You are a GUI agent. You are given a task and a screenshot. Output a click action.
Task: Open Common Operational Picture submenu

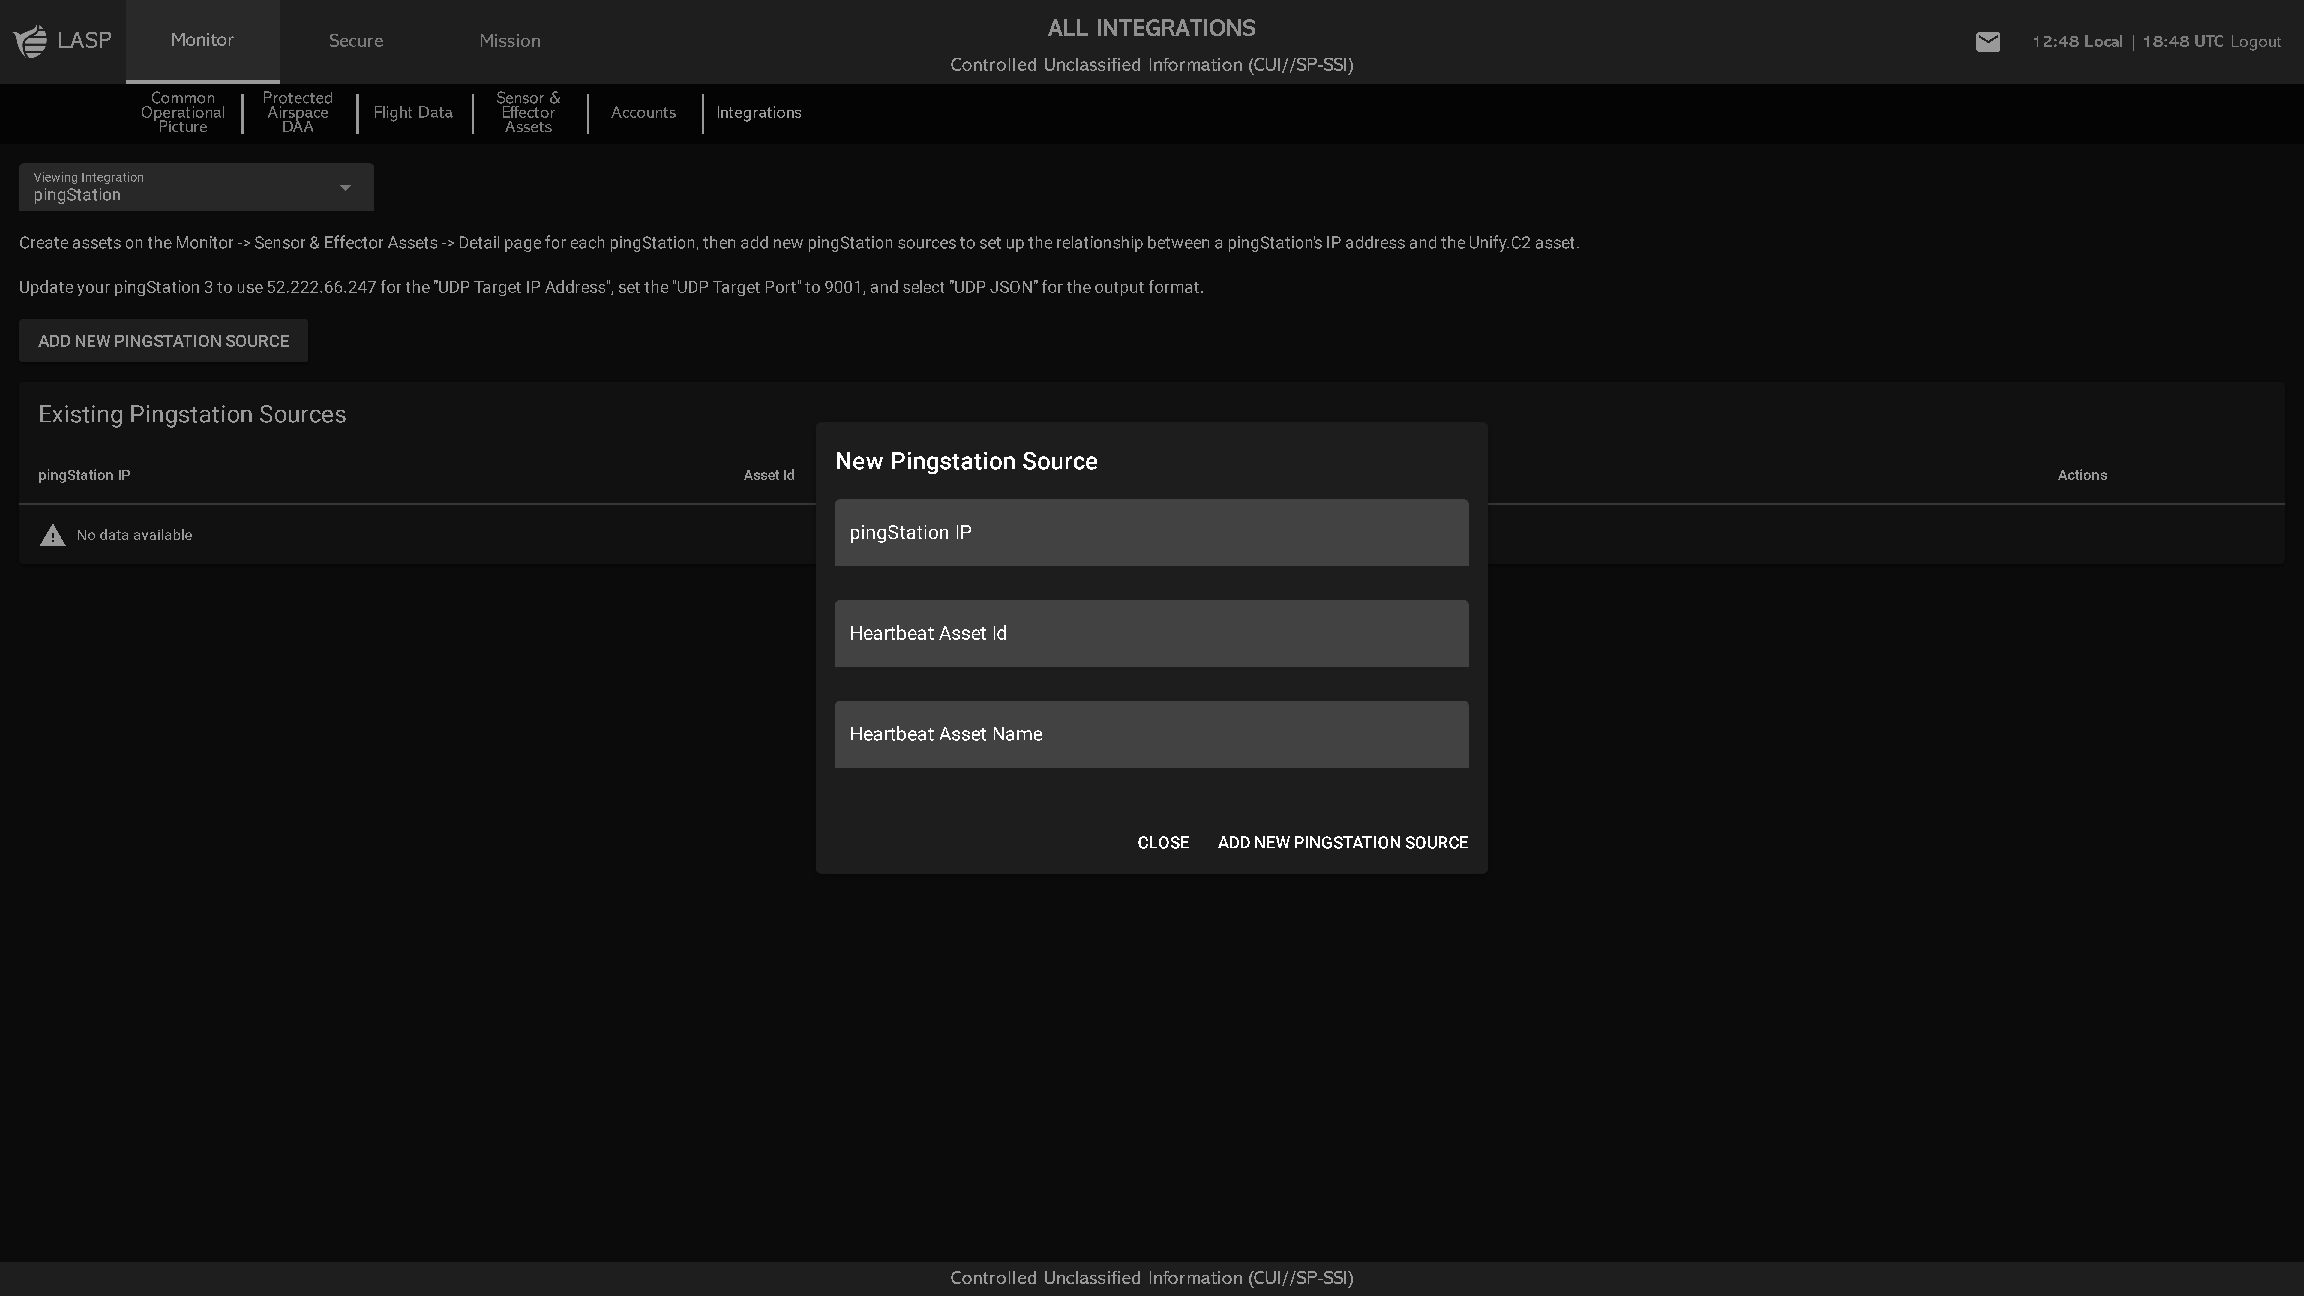[x=182, y=113]
